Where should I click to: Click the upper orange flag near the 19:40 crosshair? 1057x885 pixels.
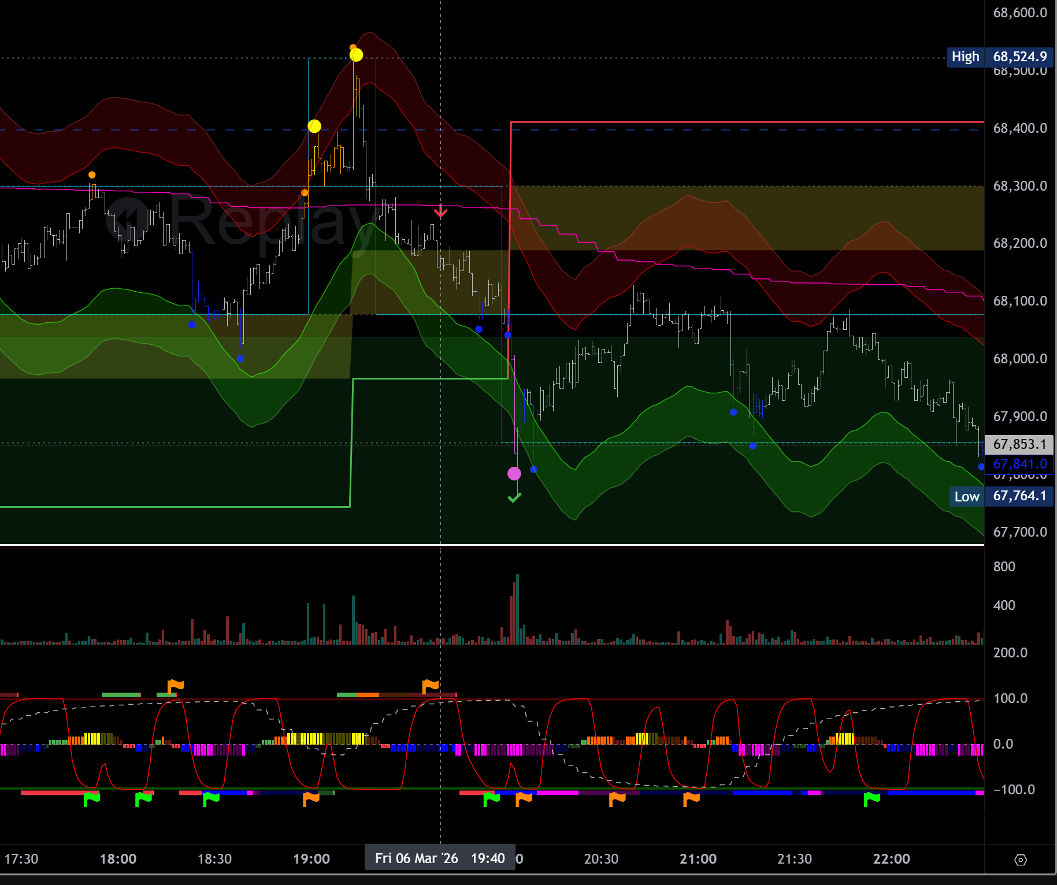point(431,686)
